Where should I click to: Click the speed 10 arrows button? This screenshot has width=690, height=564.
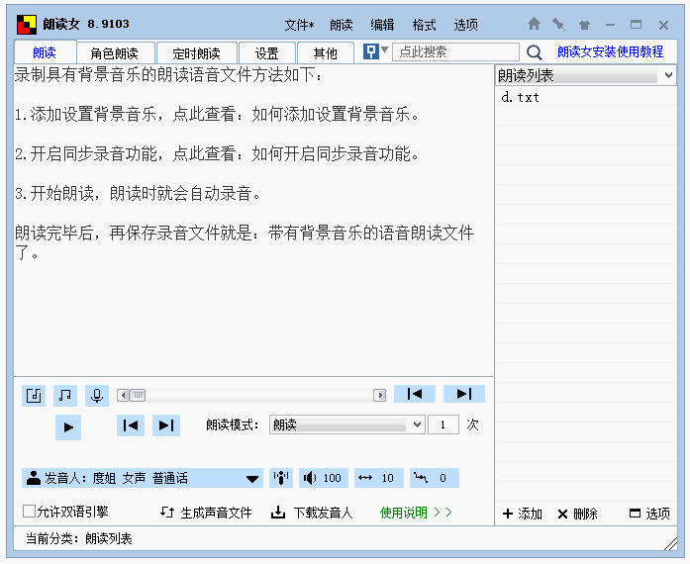click(x=379, y=478)
